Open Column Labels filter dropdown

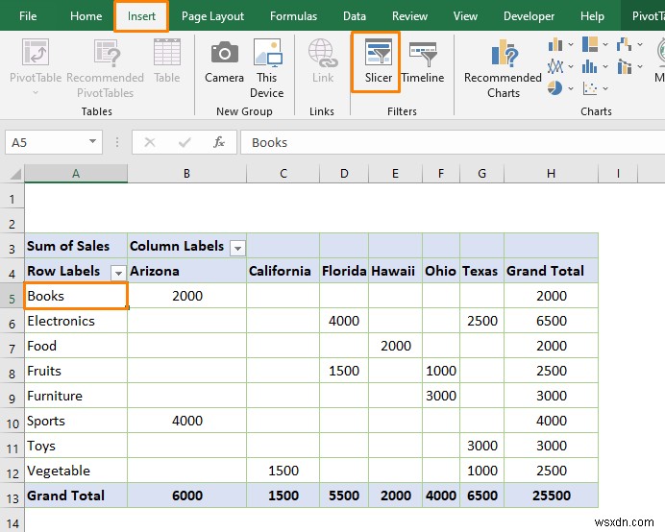(x=238, y=248)
